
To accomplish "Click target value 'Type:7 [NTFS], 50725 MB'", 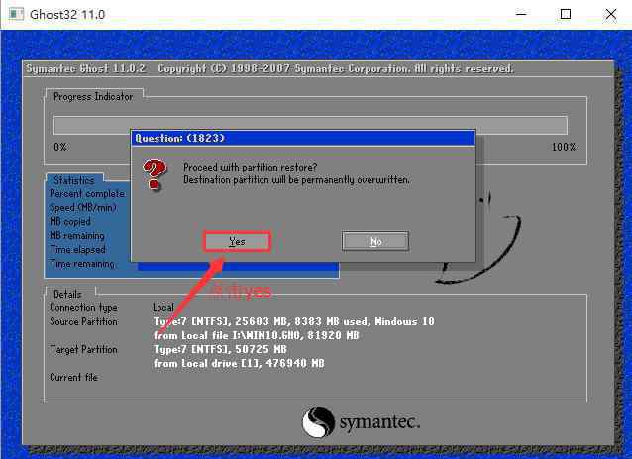I will click(220, 349).
